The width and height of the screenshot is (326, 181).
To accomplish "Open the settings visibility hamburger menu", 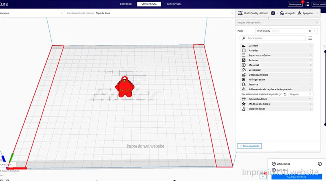I will tap(310, 38).
